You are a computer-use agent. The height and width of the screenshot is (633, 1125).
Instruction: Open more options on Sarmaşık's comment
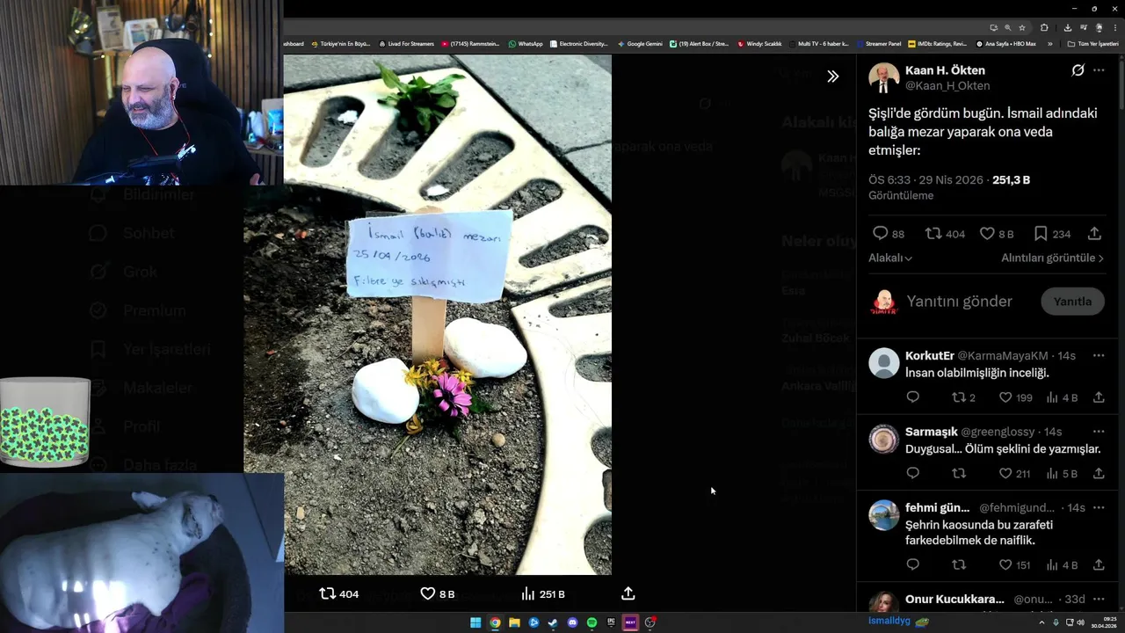point(1099,432)
